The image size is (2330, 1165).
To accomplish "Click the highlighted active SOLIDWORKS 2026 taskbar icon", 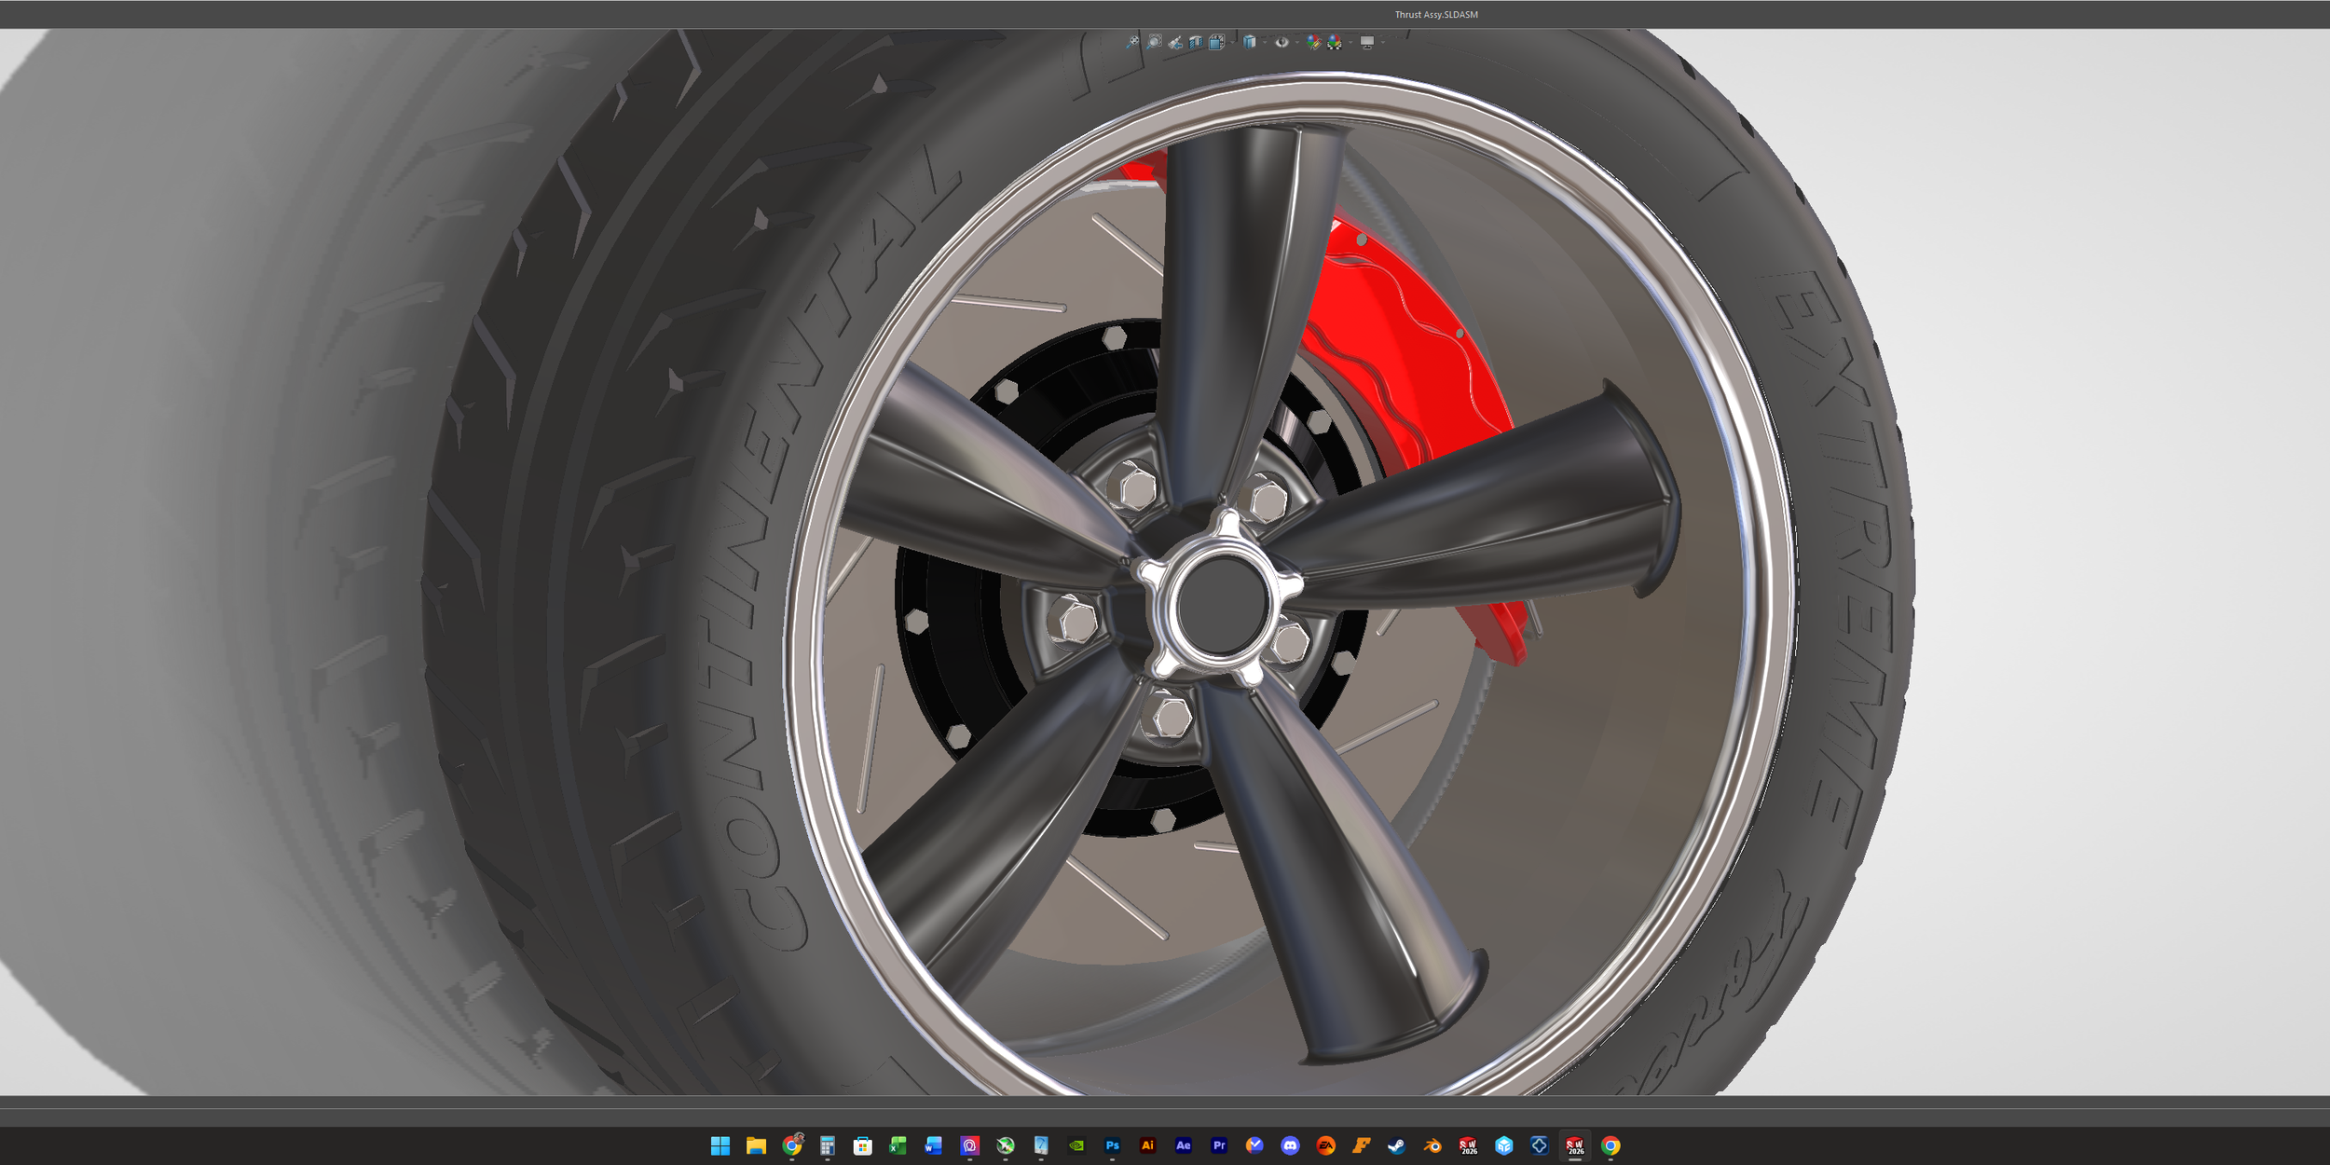I will tap(1575, 1145).
